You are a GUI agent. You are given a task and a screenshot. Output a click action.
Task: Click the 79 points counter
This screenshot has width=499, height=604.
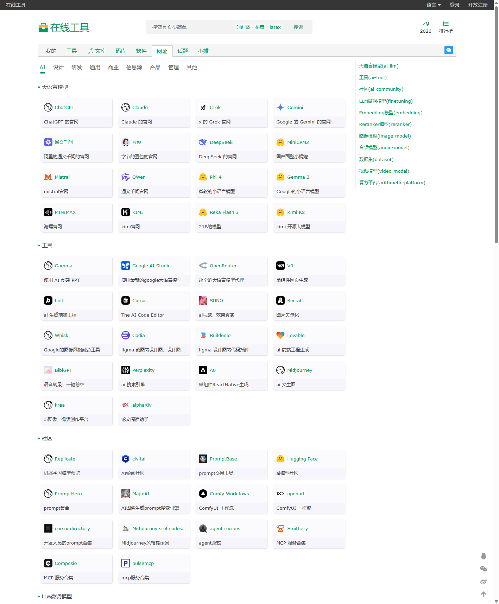click(x=425, y=24)
